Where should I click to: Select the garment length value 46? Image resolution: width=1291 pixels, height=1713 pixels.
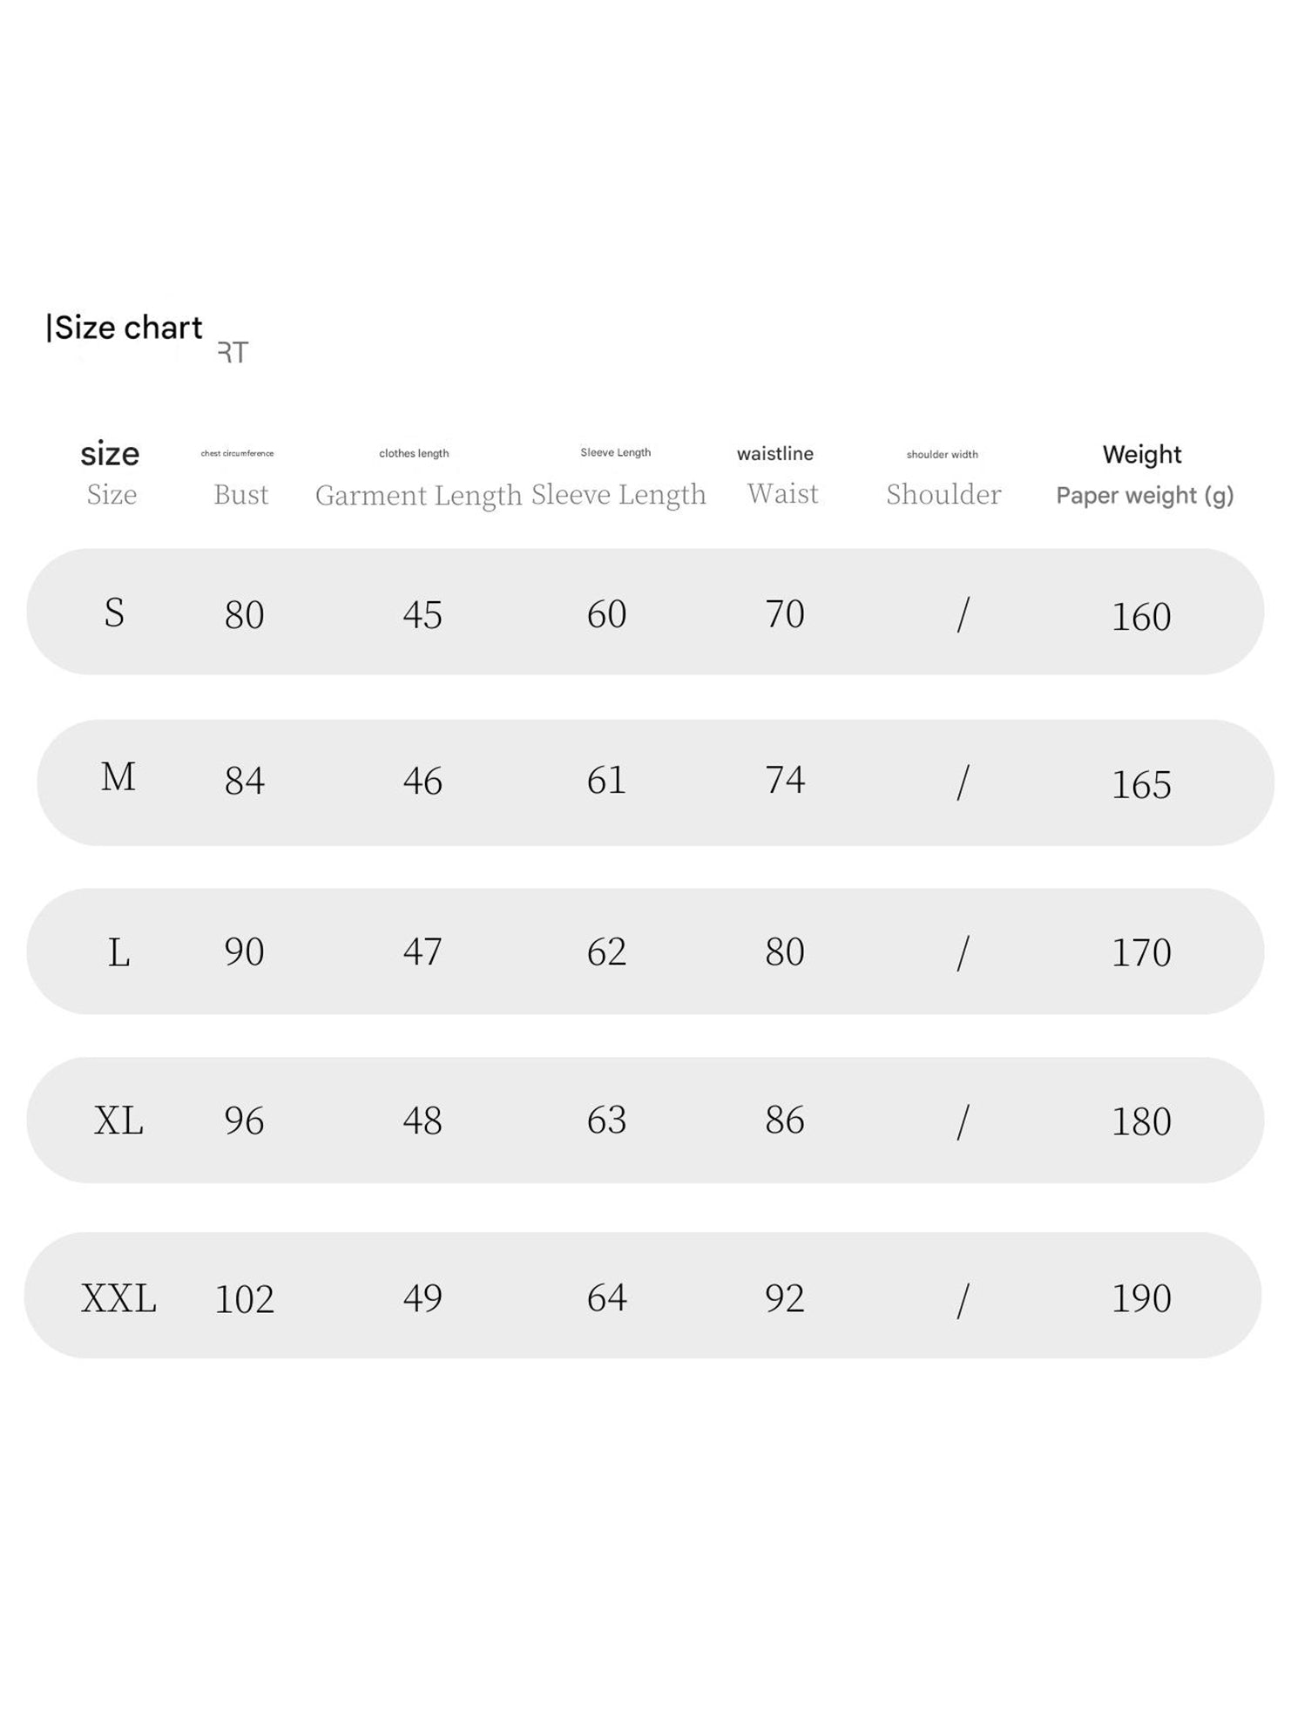pos(422,780)
